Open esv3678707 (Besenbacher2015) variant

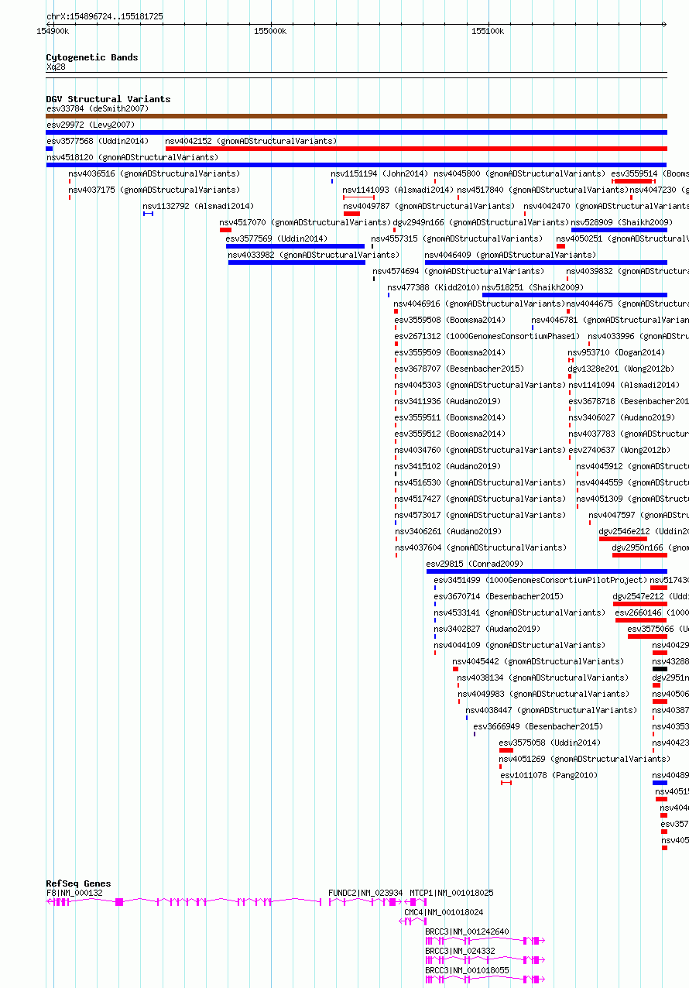pyautogui.click(x=459, y=369)
